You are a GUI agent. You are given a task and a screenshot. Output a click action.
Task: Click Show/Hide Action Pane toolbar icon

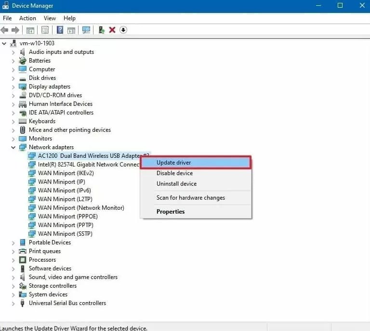[71, 30]
